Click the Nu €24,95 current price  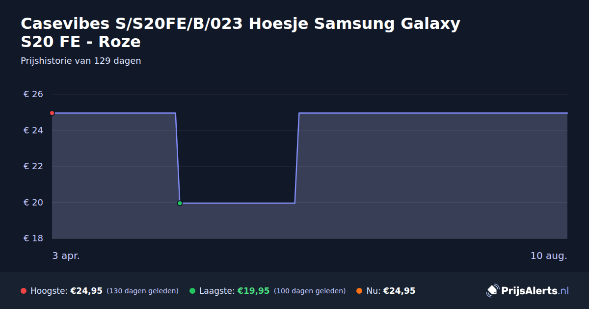(x=399, y=291)
